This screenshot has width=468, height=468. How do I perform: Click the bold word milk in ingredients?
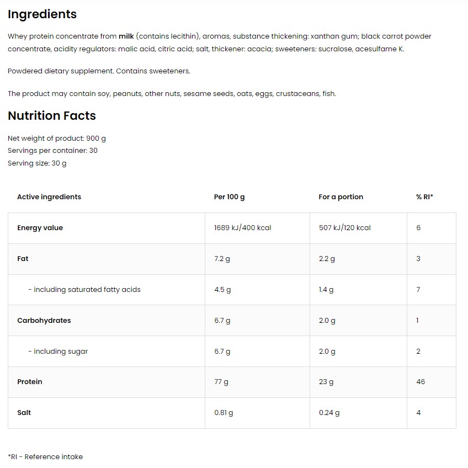coord(126,36)
